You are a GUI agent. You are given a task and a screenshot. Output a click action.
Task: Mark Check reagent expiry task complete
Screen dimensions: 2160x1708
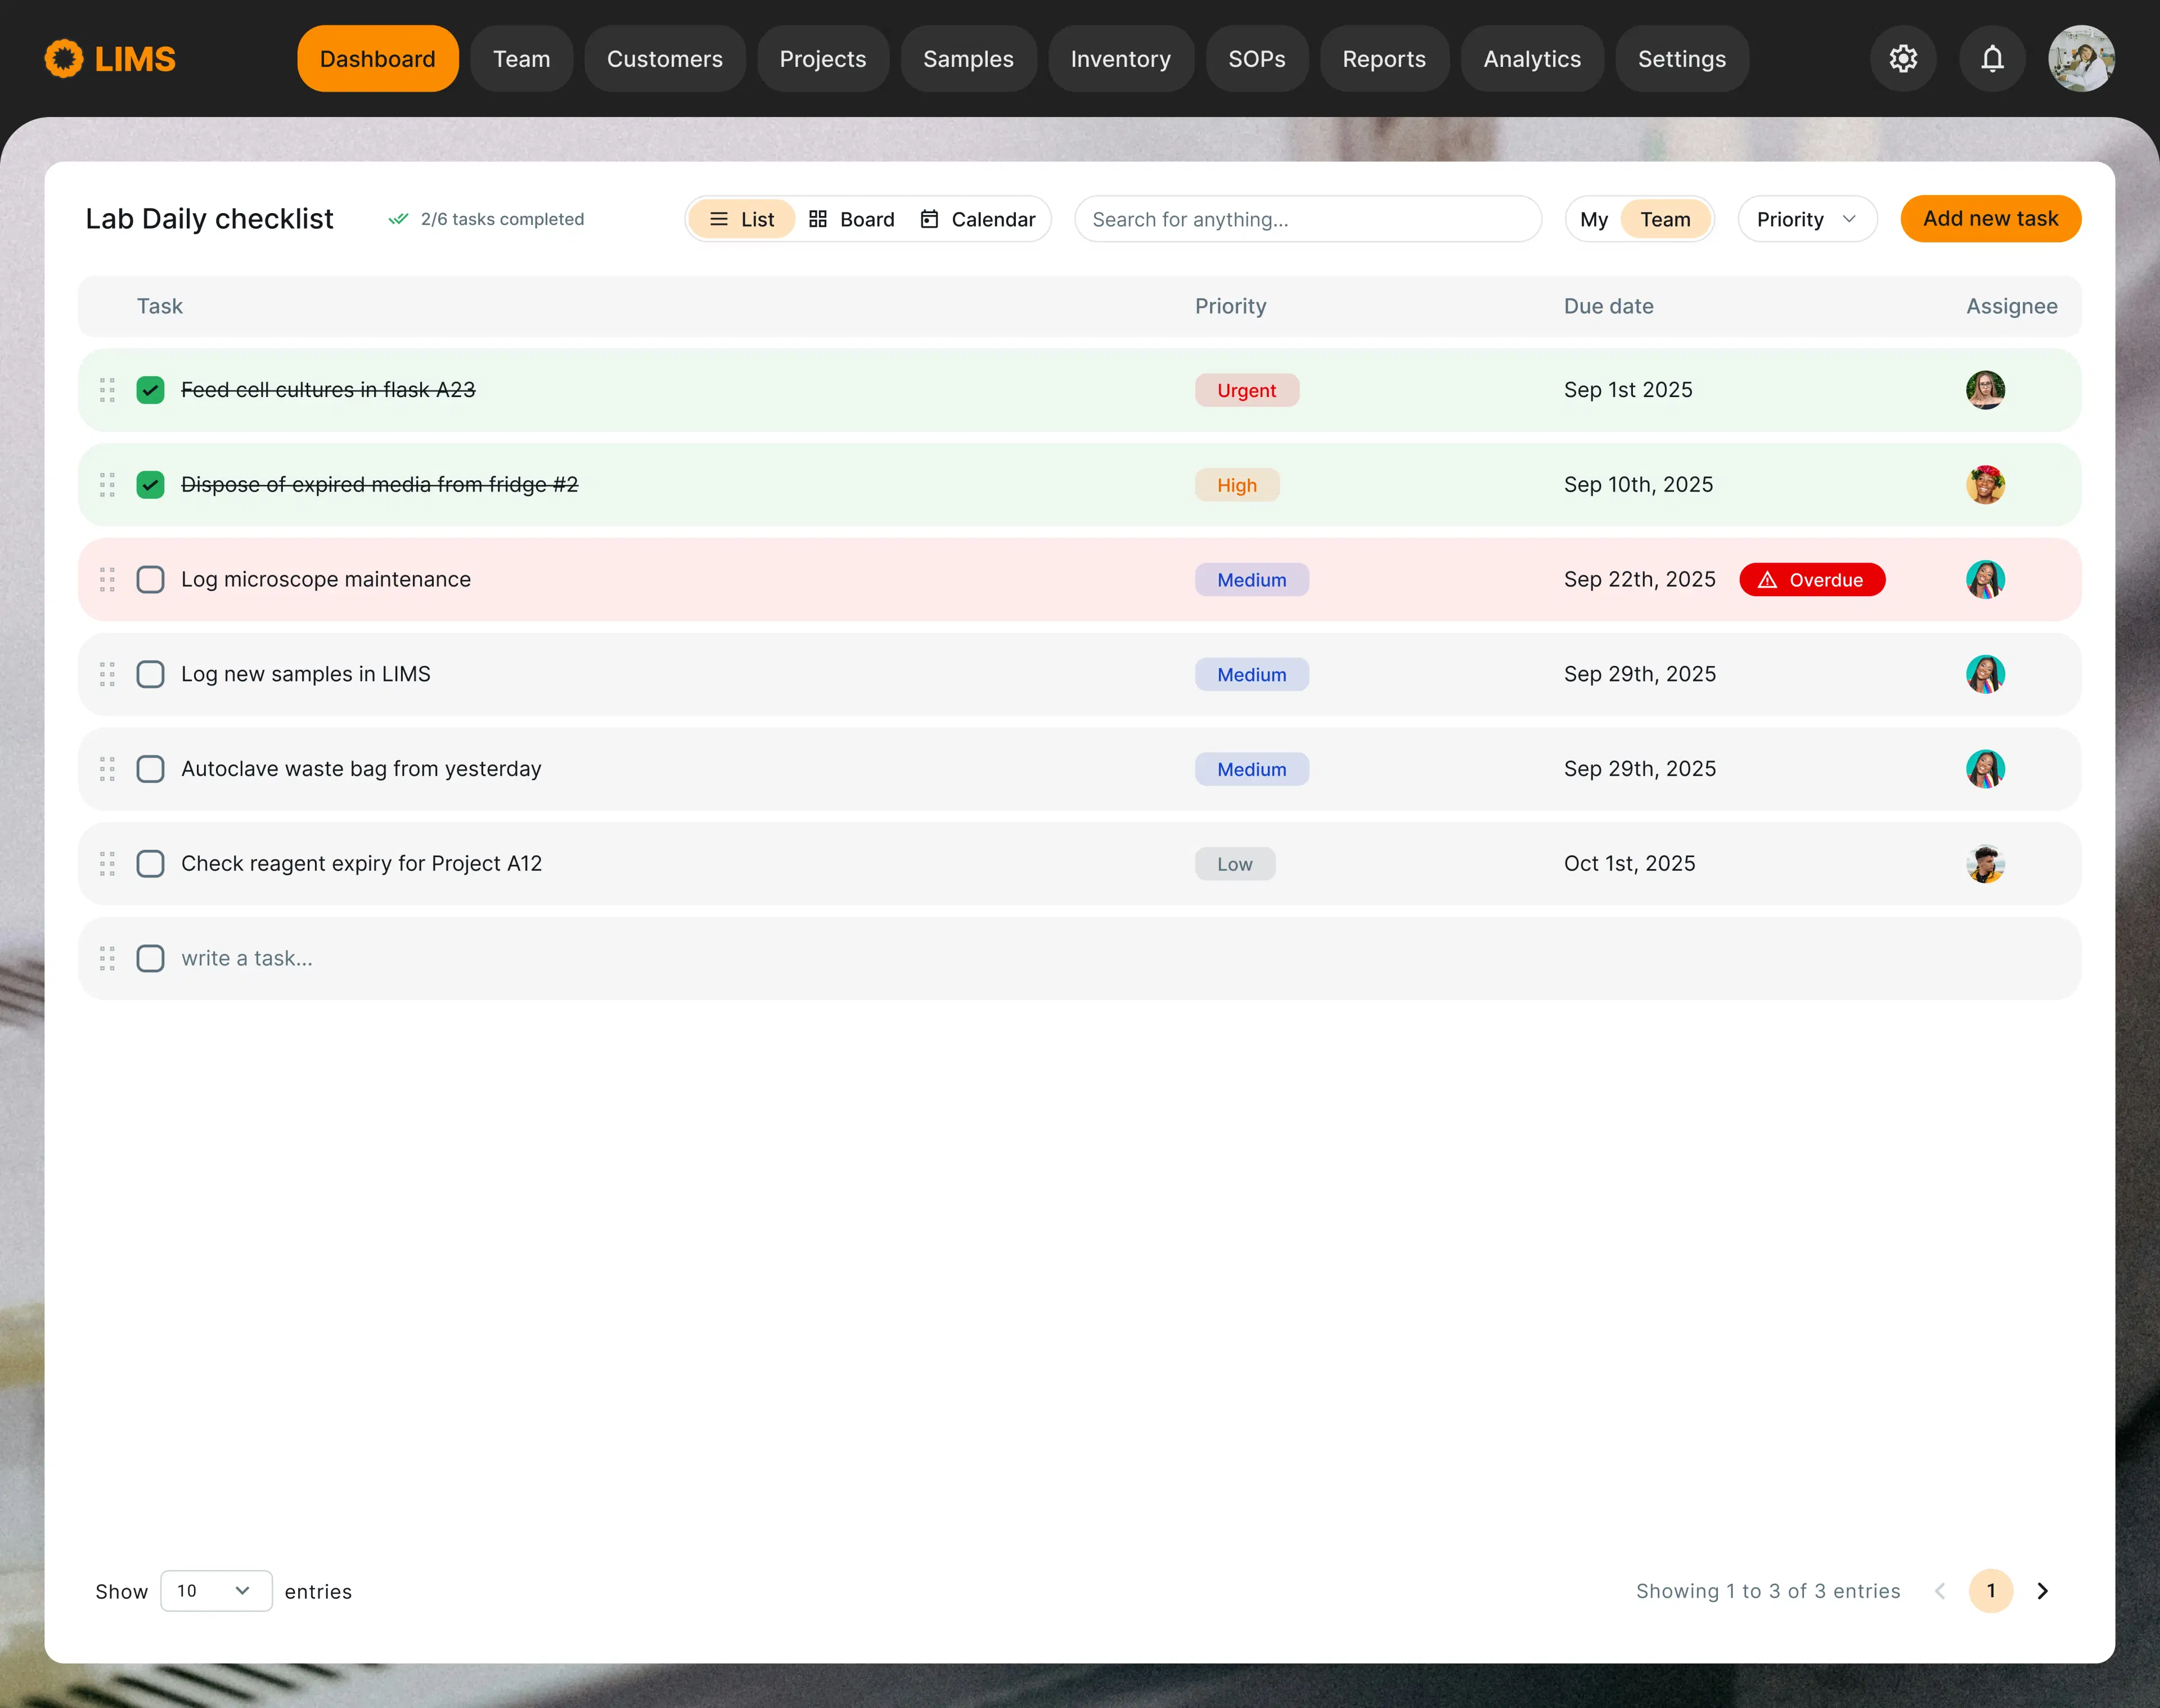tap(150, 864)
